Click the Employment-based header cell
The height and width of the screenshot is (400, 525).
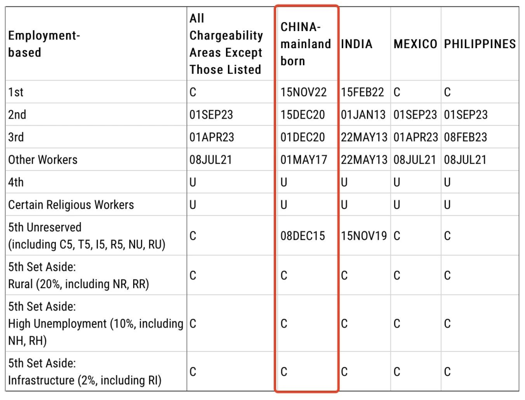[x=44, y=44]
